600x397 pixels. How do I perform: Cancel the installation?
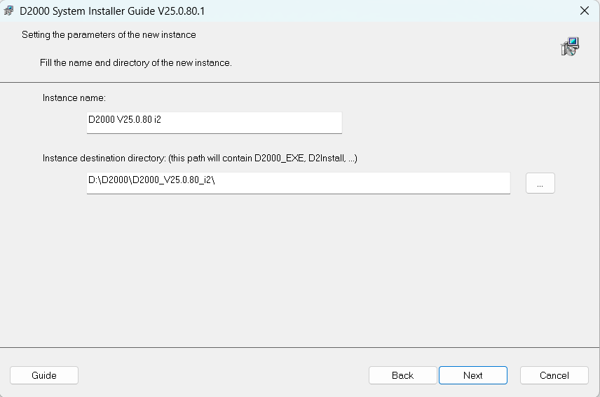[x=554, y=375]
